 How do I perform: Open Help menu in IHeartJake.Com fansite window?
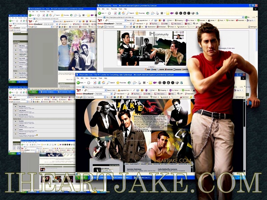[105, 78]
